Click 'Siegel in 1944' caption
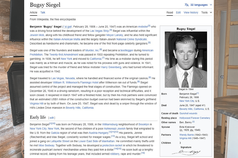The height and width of the screenshot is (158, 238). tap(186, 89)
